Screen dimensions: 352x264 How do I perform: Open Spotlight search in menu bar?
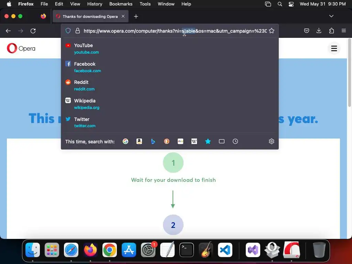[280, 4]
